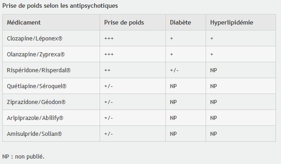Select Rispéridone's +/- diabetes value
281x164 pixels.
coord(174,70)
